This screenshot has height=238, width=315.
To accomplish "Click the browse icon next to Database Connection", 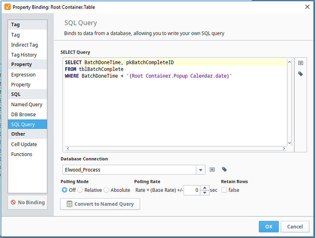I will click(213, 169).
